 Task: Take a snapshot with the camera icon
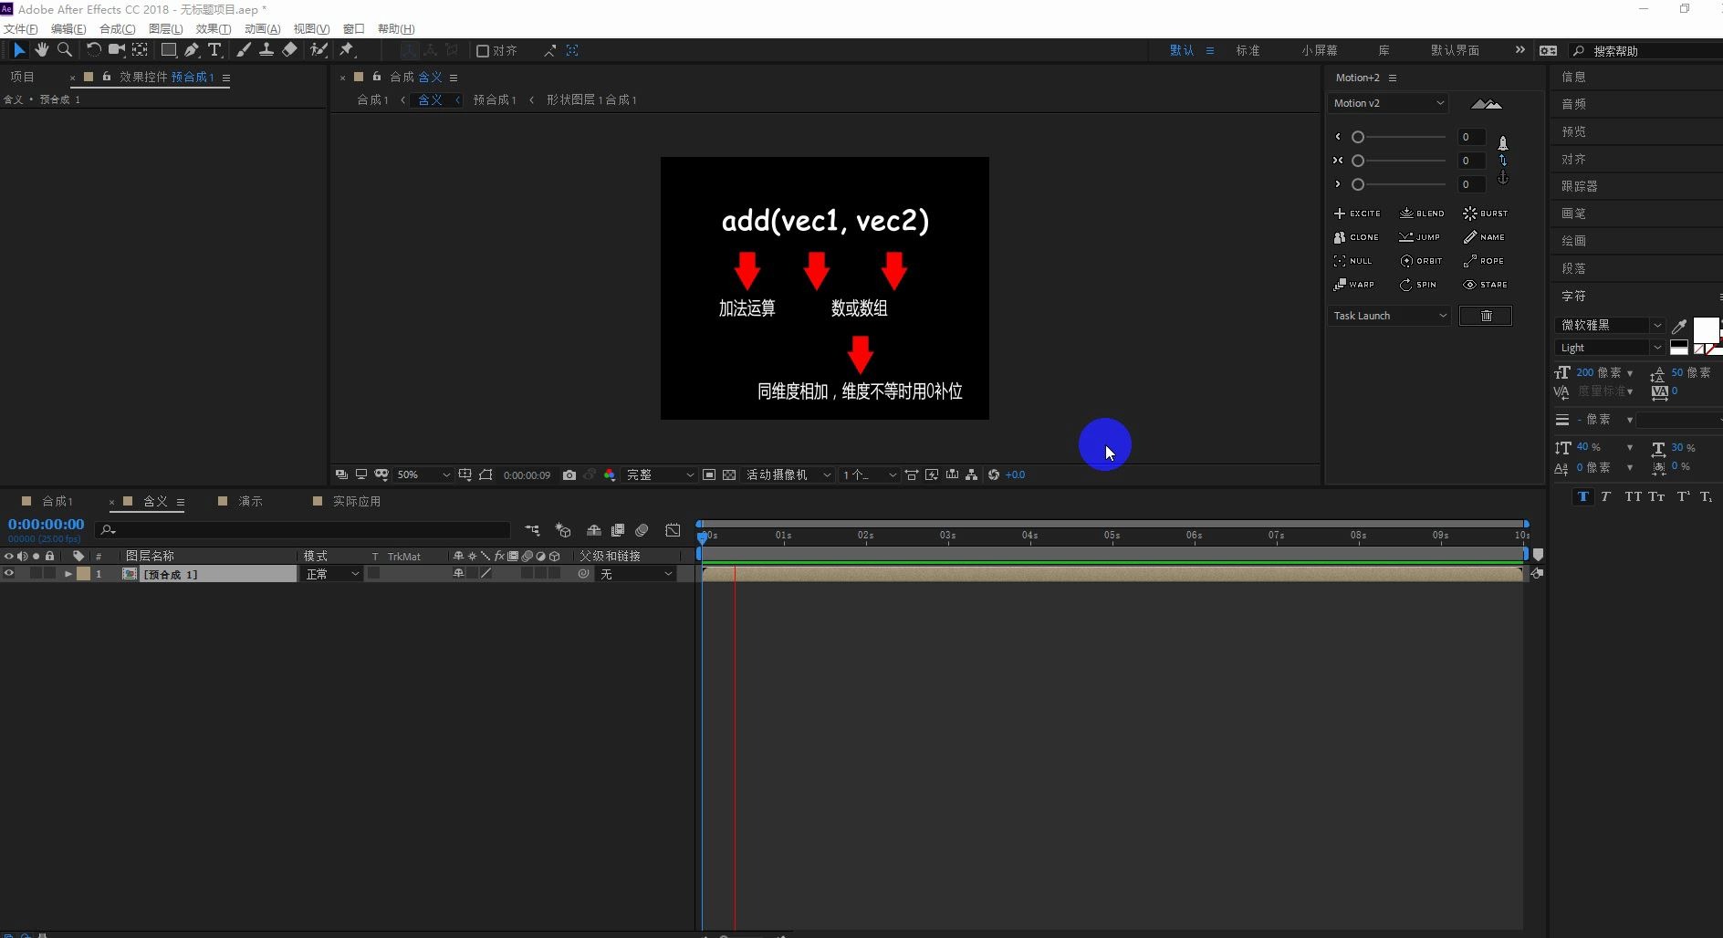569,474
